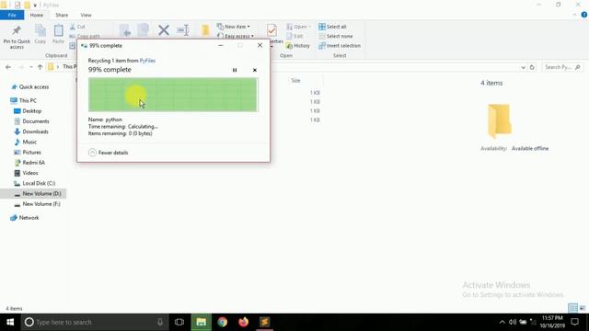
Task: Open Google Chrome from taskbar
Action: tap(223, 322)
